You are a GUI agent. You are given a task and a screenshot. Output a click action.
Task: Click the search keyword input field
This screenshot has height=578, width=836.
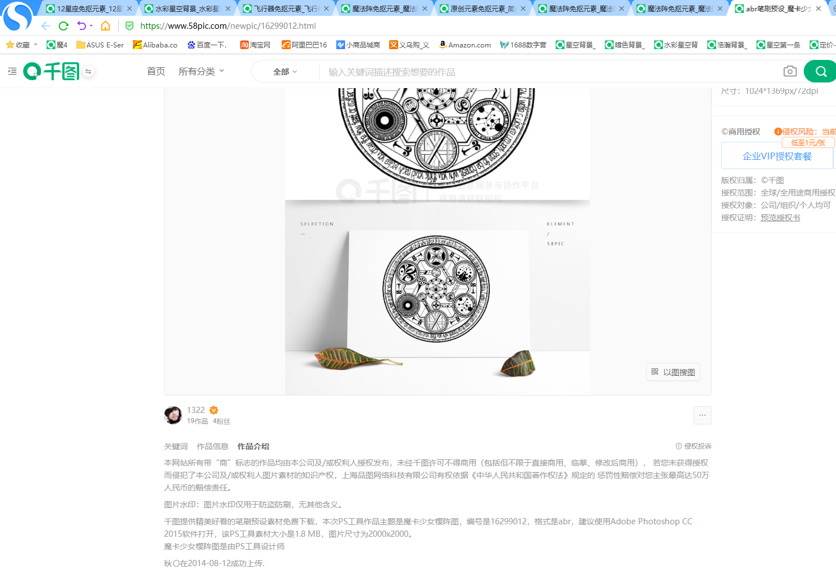[549, 72]
